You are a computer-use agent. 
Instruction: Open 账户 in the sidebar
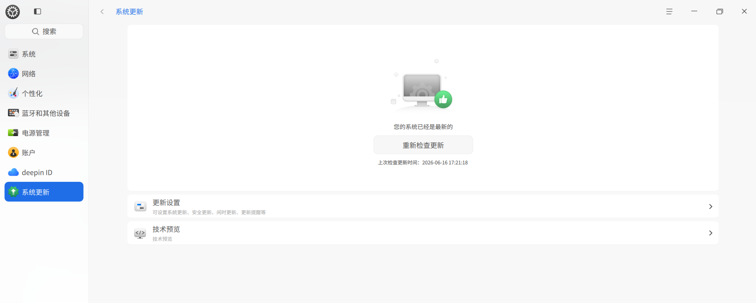point(44,152)
